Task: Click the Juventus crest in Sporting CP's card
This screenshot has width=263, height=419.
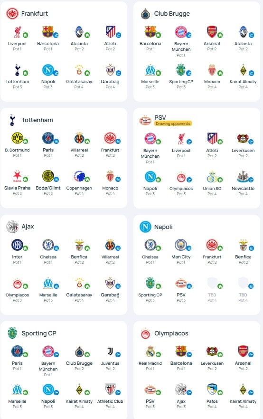Action: [110, 352]
